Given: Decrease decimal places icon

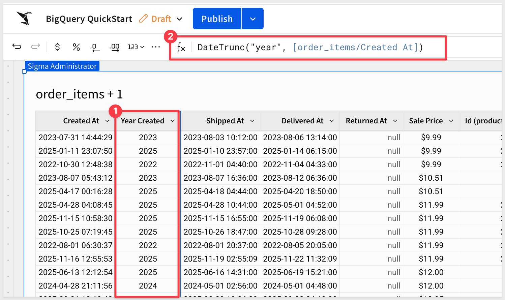Looking at the screenshot, I should point(95,47).
